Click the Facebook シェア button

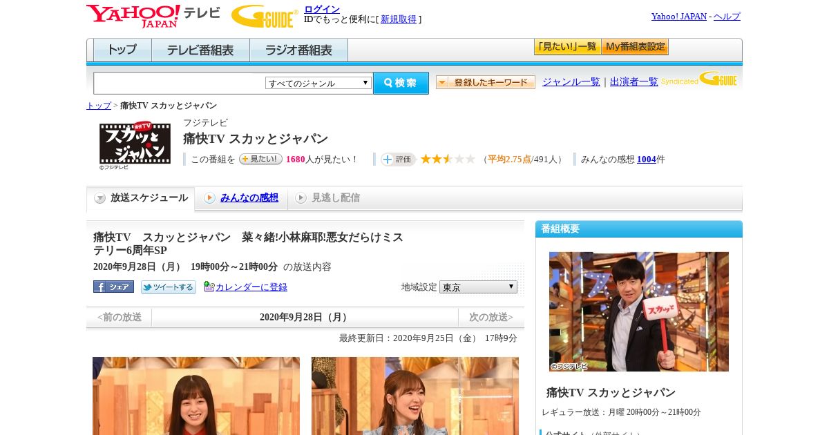(113, 287)
